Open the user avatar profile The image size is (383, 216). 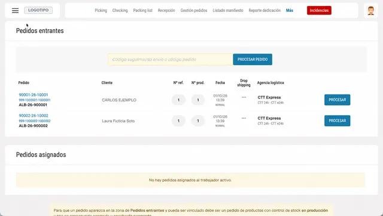371,11
